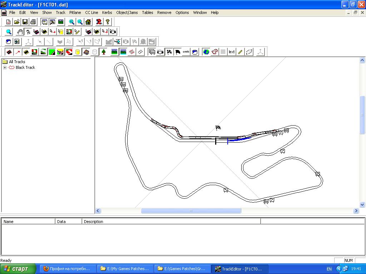Toggle the globe world view button
The height and width of the screenshot is (274, 366).
[206, 52]
